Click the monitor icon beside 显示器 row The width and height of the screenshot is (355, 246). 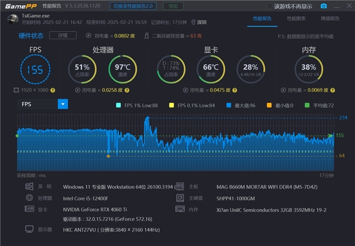point(29,229)
